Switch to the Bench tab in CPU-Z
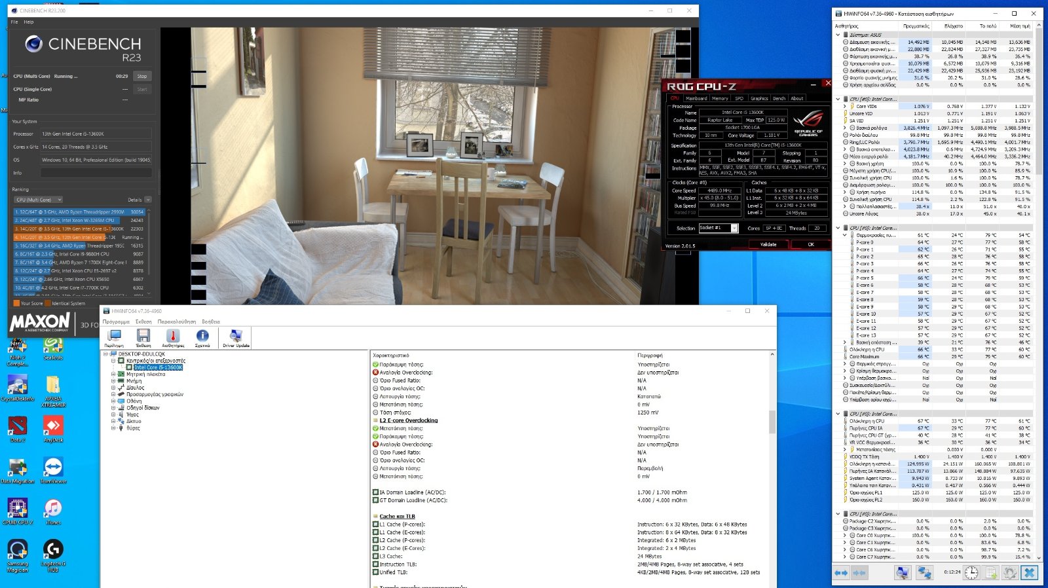Image resolution: width=1048 pixels, height=588 pixels. pyautogui.click(x=779, y=98)
